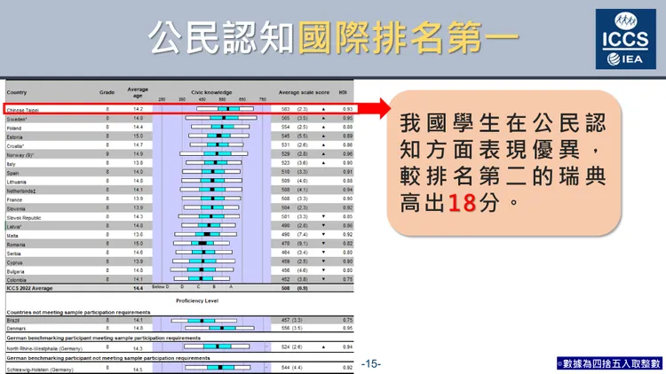Click ICCS 2022 Average score 508
Viewport: 666px width, 374px height.
(x=285, y=288)
